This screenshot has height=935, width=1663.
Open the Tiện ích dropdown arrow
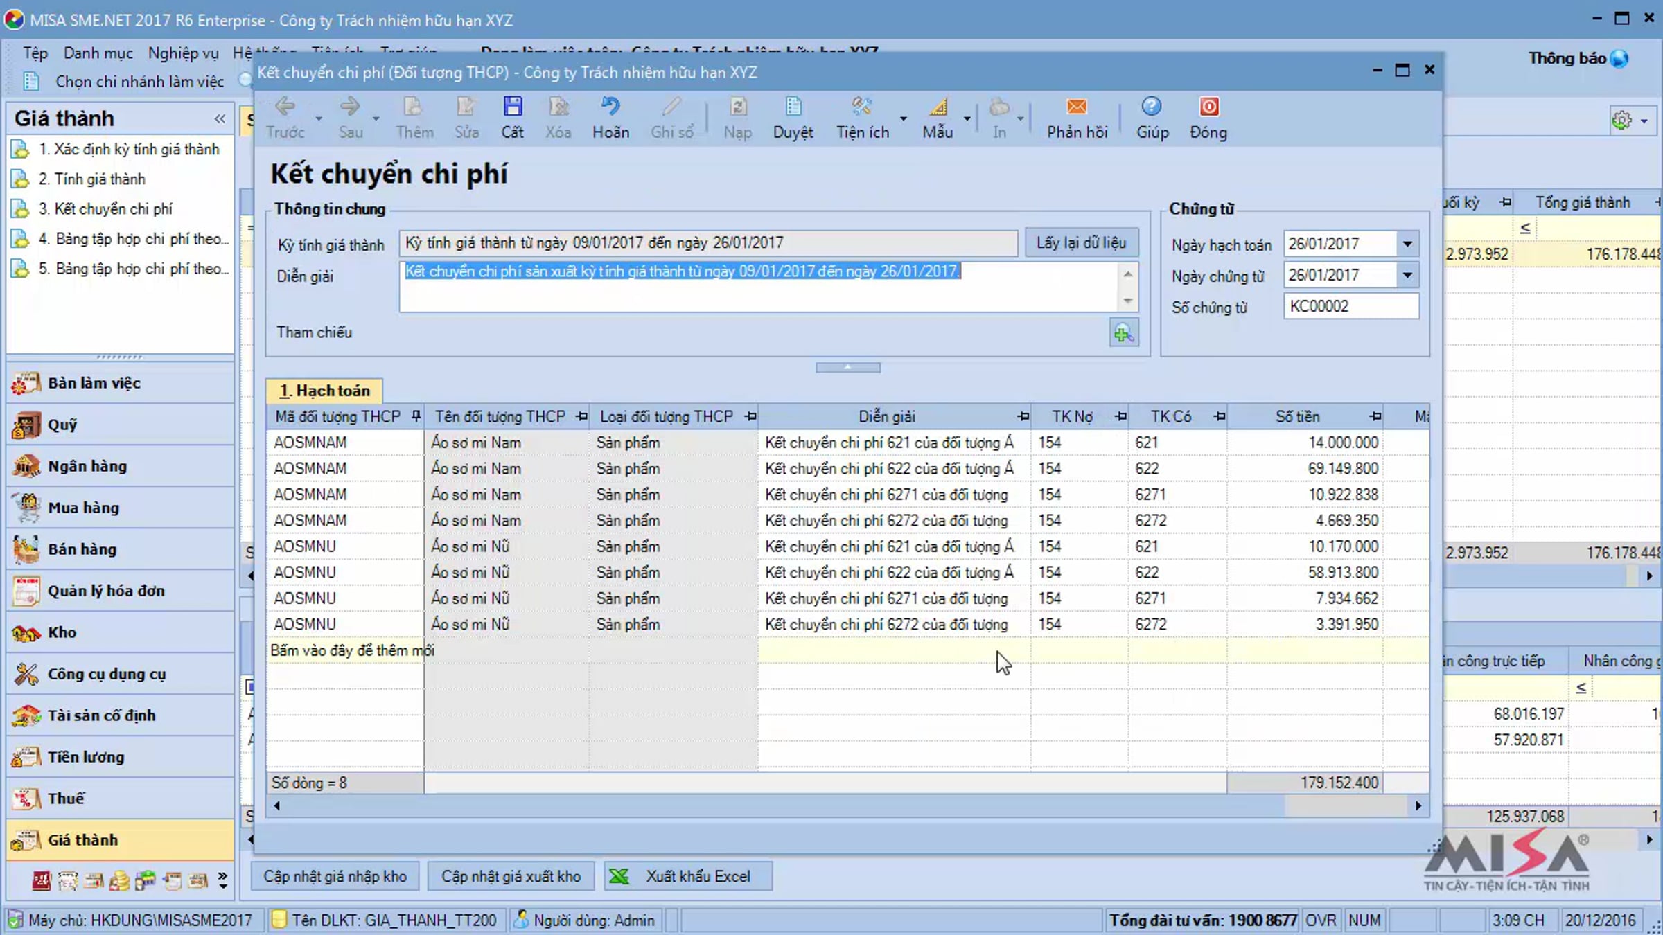coord(903,118)
